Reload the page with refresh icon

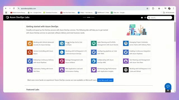click(14, 8)
